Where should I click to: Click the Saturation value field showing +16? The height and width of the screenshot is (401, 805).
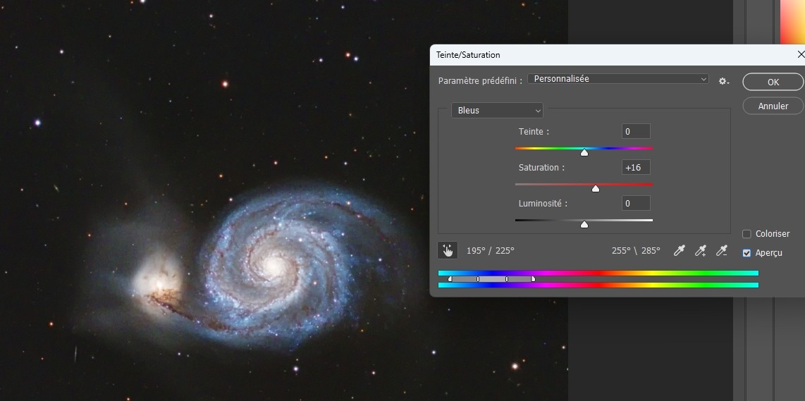pos(636,168)
